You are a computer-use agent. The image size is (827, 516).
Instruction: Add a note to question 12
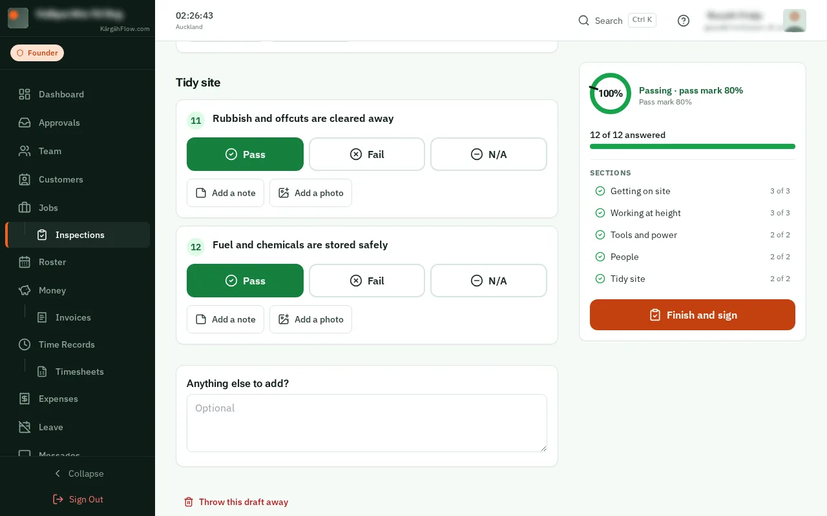[x=225, y=319]
